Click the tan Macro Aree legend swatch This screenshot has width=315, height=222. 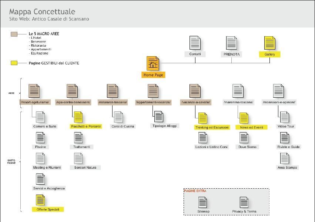click(x=14, y=34)
